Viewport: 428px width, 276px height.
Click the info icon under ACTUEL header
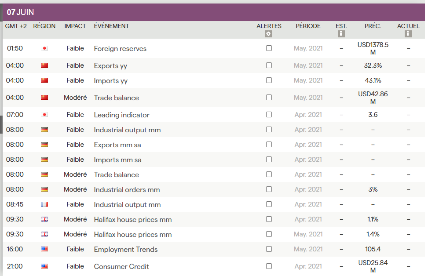tap(408, 34)
